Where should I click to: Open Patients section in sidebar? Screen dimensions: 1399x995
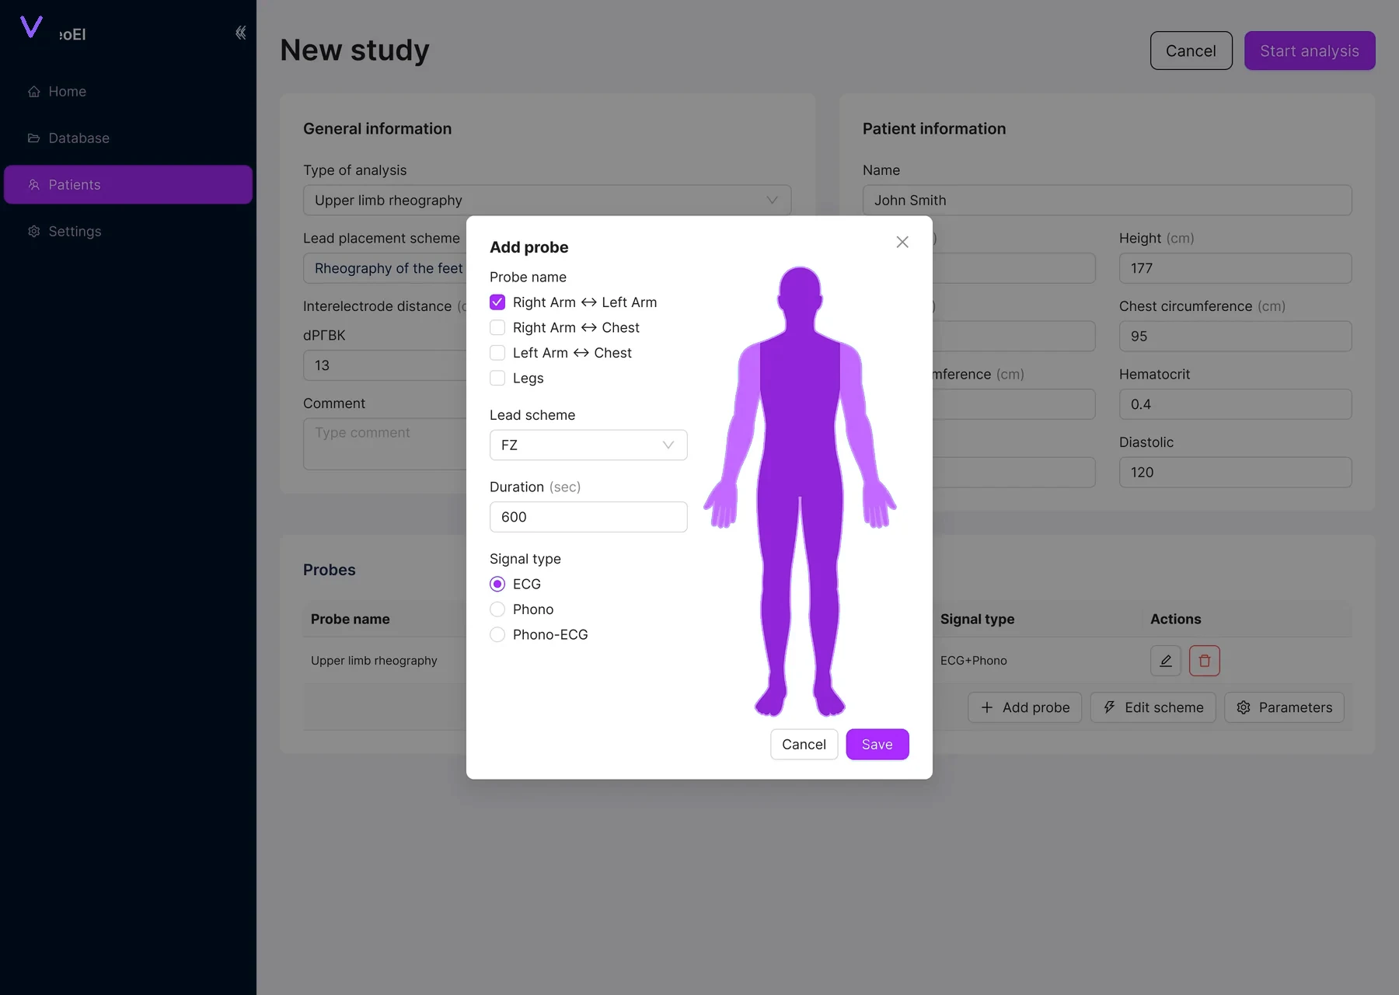pos(128,184)
